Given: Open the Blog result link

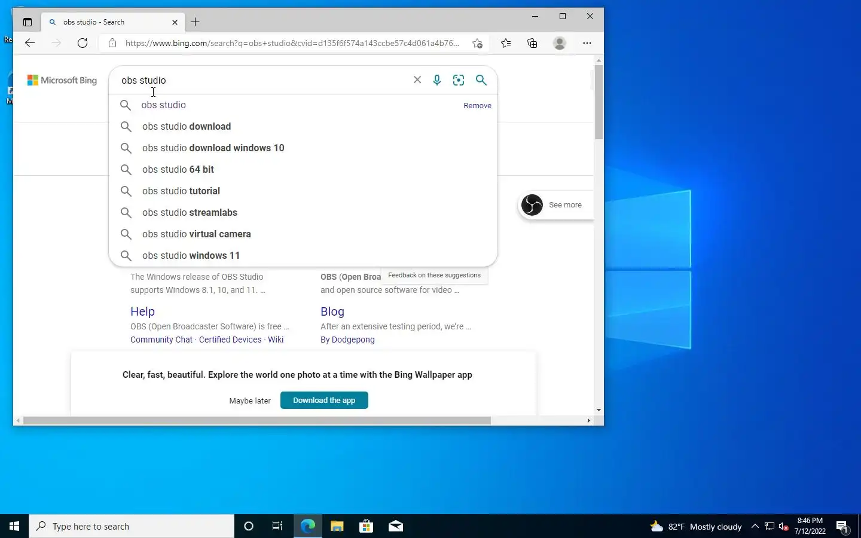Looking at the screenshot, I should click(x=332, y=311).
